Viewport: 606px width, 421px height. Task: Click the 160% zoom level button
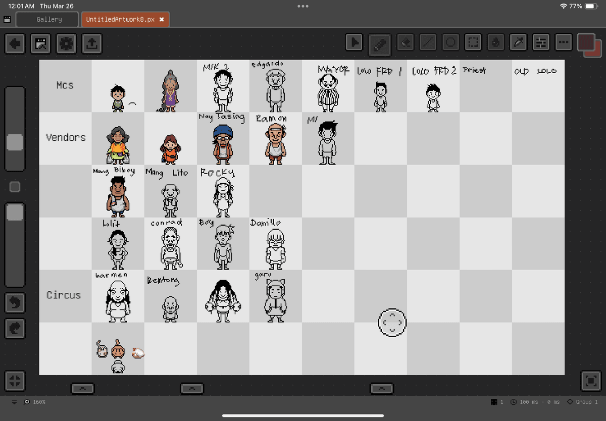click(x=35, y=402)
